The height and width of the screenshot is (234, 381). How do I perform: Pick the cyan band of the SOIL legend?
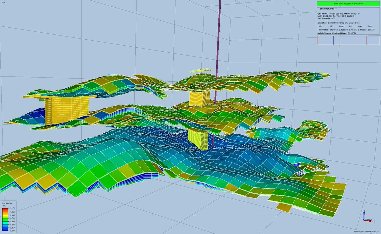[5, 223]
